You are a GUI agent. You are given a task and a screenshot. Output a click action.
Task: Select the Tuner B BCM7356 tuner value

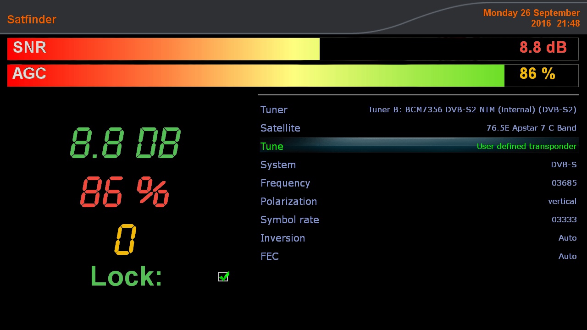click(x=472, y=110)
